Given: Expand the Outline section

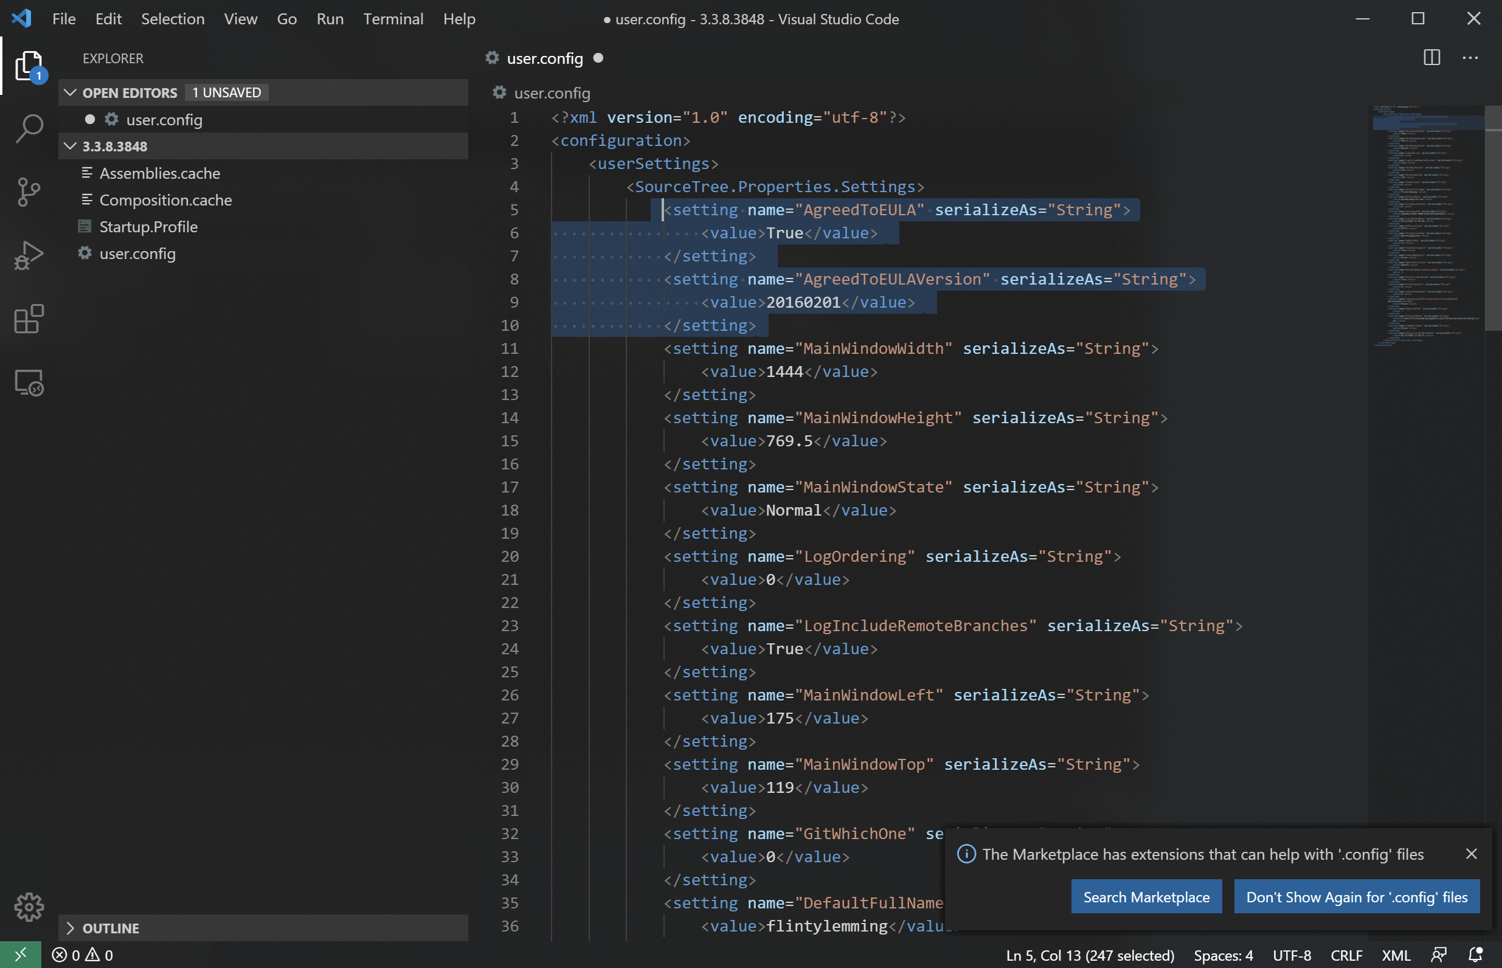Looking at the screenshot, I should tap(71, 928).
